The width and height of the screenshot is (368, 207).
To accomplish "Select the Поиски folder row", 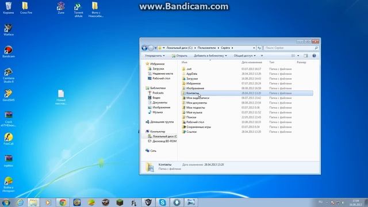I will pyautogui.click(x=247, y=117).
